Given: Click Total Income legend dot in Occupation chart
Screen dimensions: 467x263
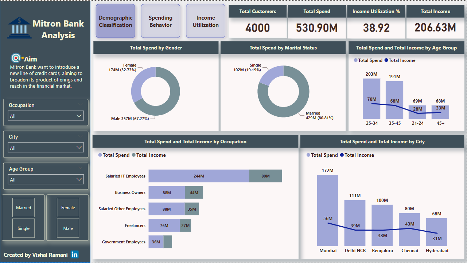Looking at the screenshot, I should click(x=134, y=155).
